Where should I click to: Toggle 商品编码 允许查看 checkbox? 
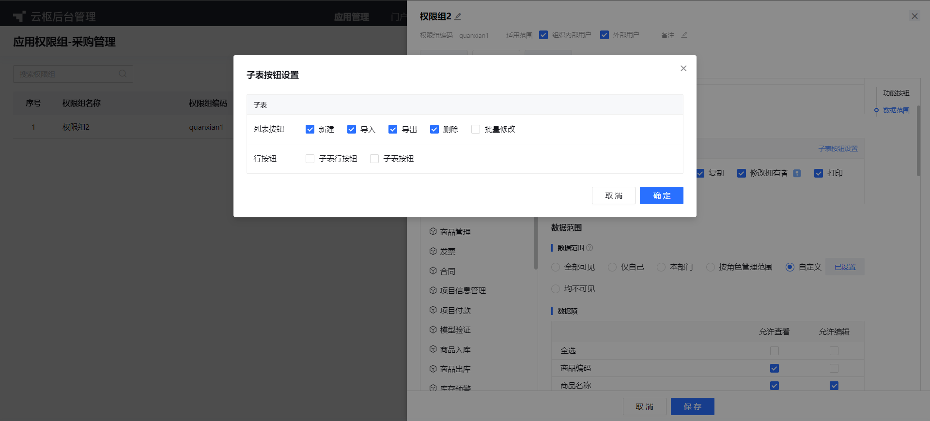pos(775,368)
